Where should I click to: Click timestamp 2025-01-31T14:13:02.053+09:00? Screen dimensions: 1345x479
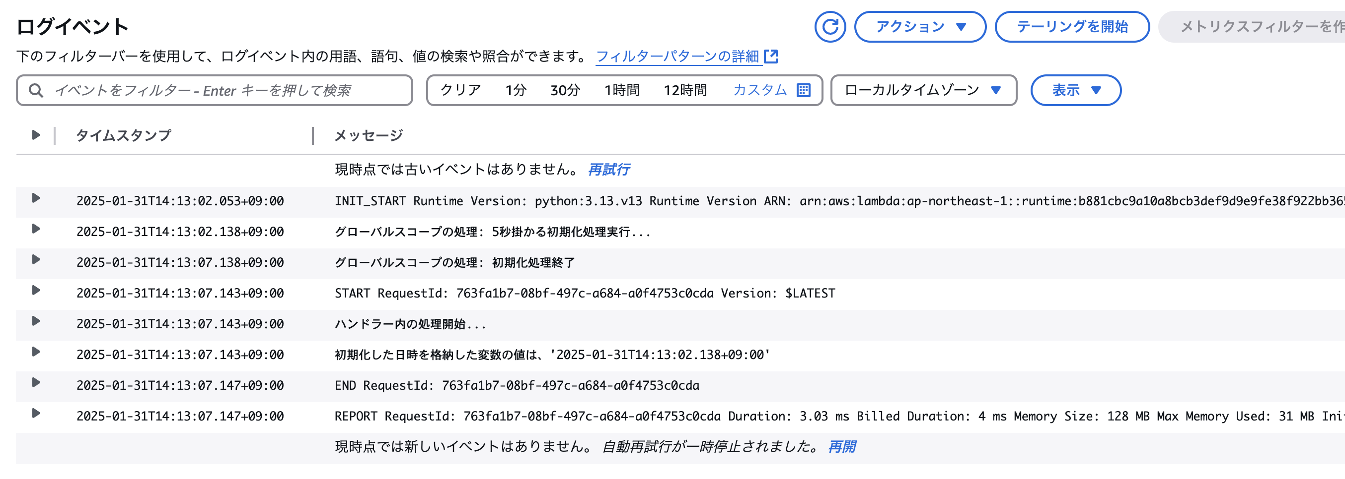(x=180, y=201)
